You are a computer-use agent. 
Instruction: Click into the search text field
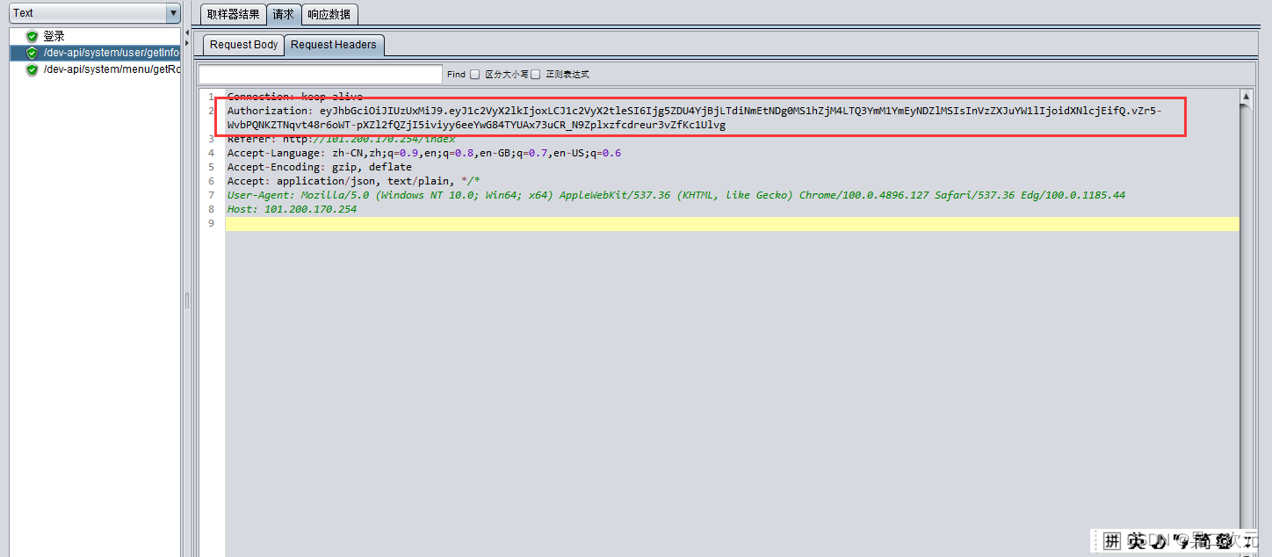pyautogui.click(x=321, y=75)
